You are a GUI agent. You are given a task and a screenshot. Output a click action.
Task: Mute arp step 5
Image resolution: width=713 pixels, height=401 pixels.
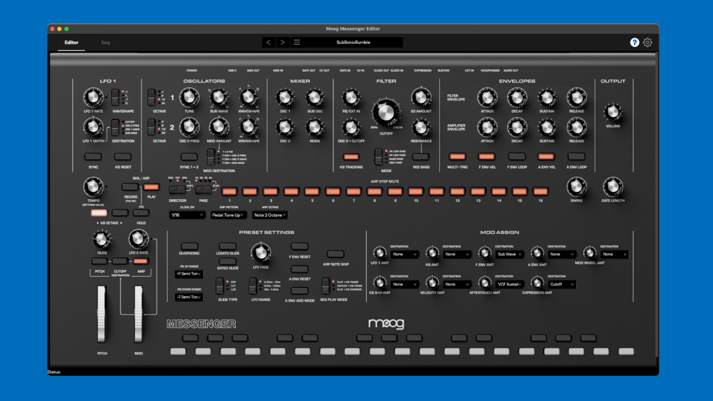[312, 191]
